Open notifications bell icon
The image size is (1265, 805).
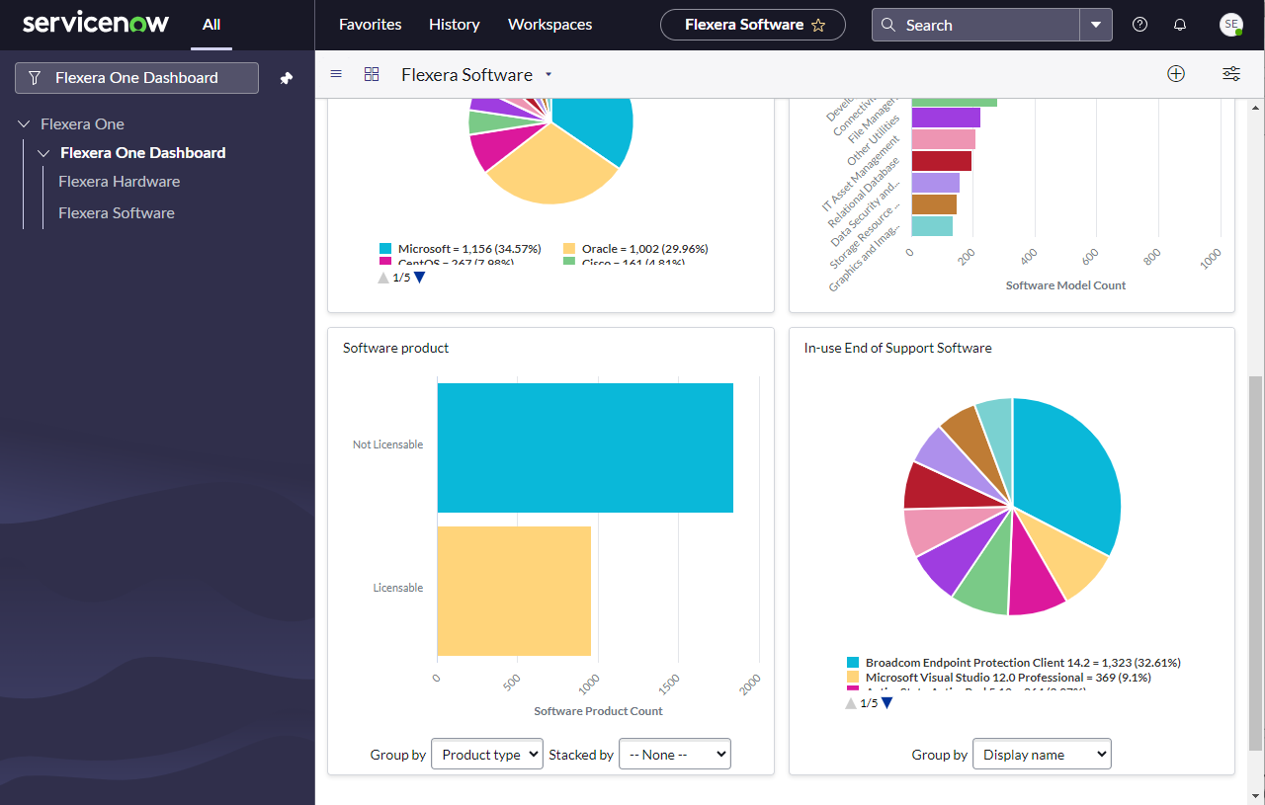(1179, 25)
